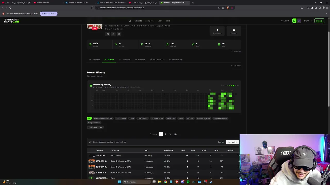
Task: Filter streams by Chess chip
Action: [132, 119]
